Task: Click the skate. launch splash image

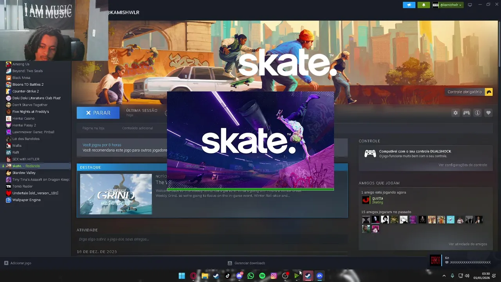Action: click(250, 140)
